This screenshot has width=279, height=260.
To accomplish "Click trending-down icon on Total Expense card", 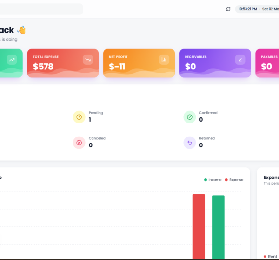I will click(x=88, y=60).
